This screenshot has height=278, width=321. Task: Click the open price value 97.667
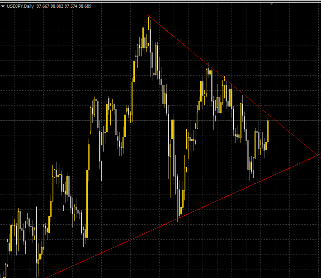[43, 6]
